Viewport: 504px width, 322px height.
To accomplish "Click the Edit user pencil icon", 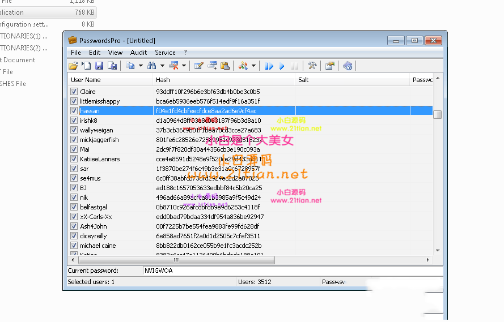I will point(198,66).
